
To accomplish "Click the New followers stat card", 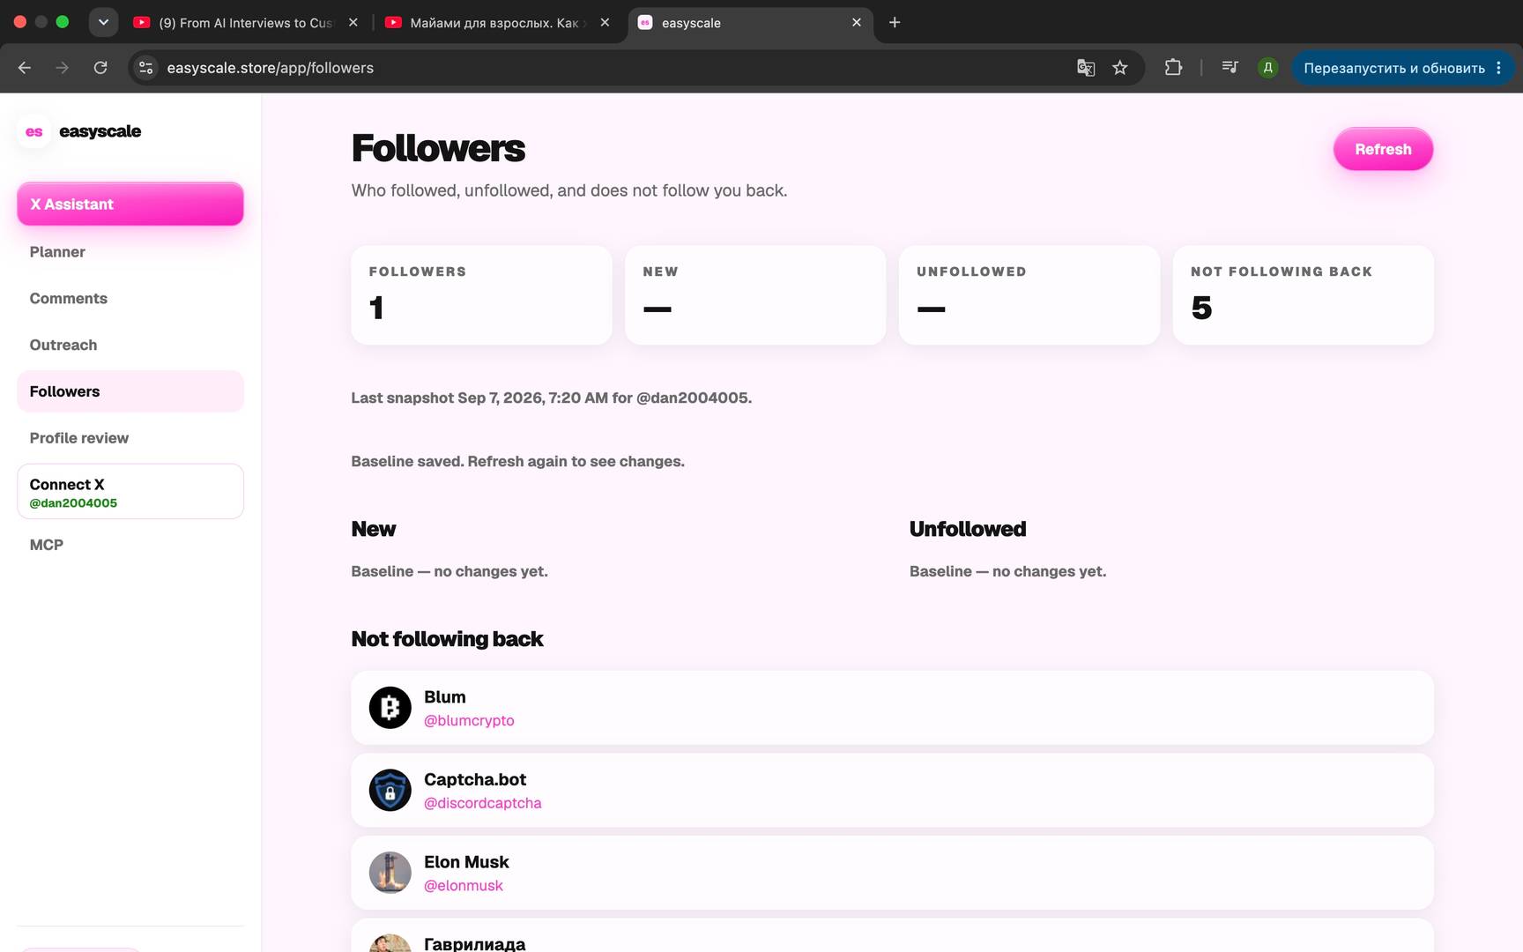I will [755, 295].
